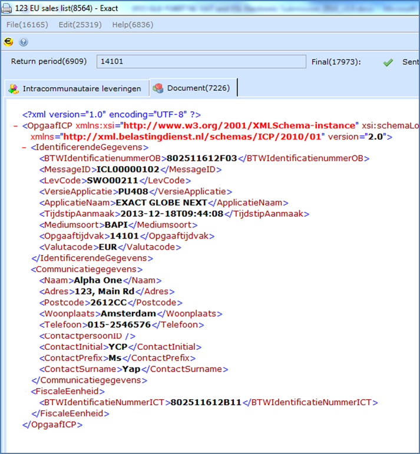Select Opgaaftijdvak value 14101
The width and height of the screenshot is (420, 454).
click(x=124, y=236)
